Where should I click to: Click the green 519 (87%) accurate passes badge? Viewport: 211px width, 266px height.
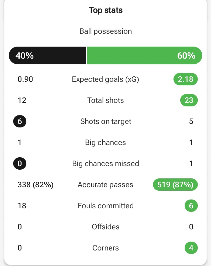175,185
